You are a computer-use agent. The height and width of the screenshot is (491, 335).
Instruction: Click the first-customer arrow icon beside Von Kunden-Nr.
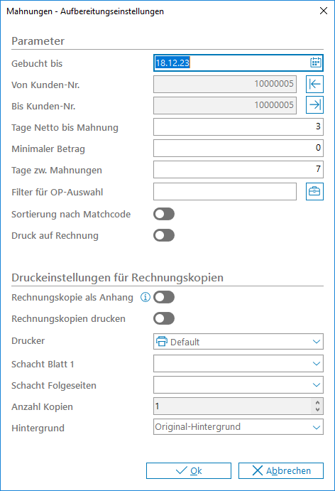coord(314,85)
